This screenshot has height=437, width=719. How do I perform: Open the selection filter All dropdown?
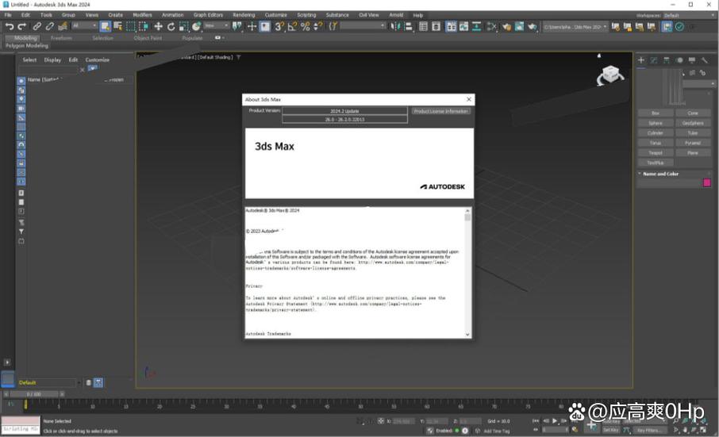84,25
